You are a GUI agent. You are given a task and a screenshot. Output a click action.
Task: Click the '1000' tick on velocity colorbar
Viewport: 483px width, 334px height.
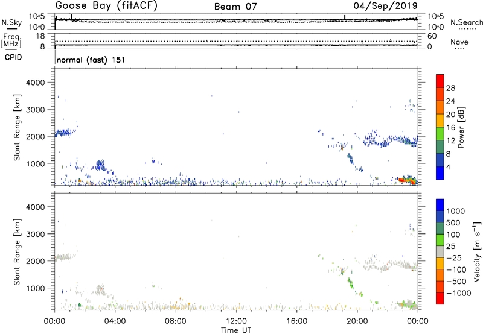coord(455,211)
